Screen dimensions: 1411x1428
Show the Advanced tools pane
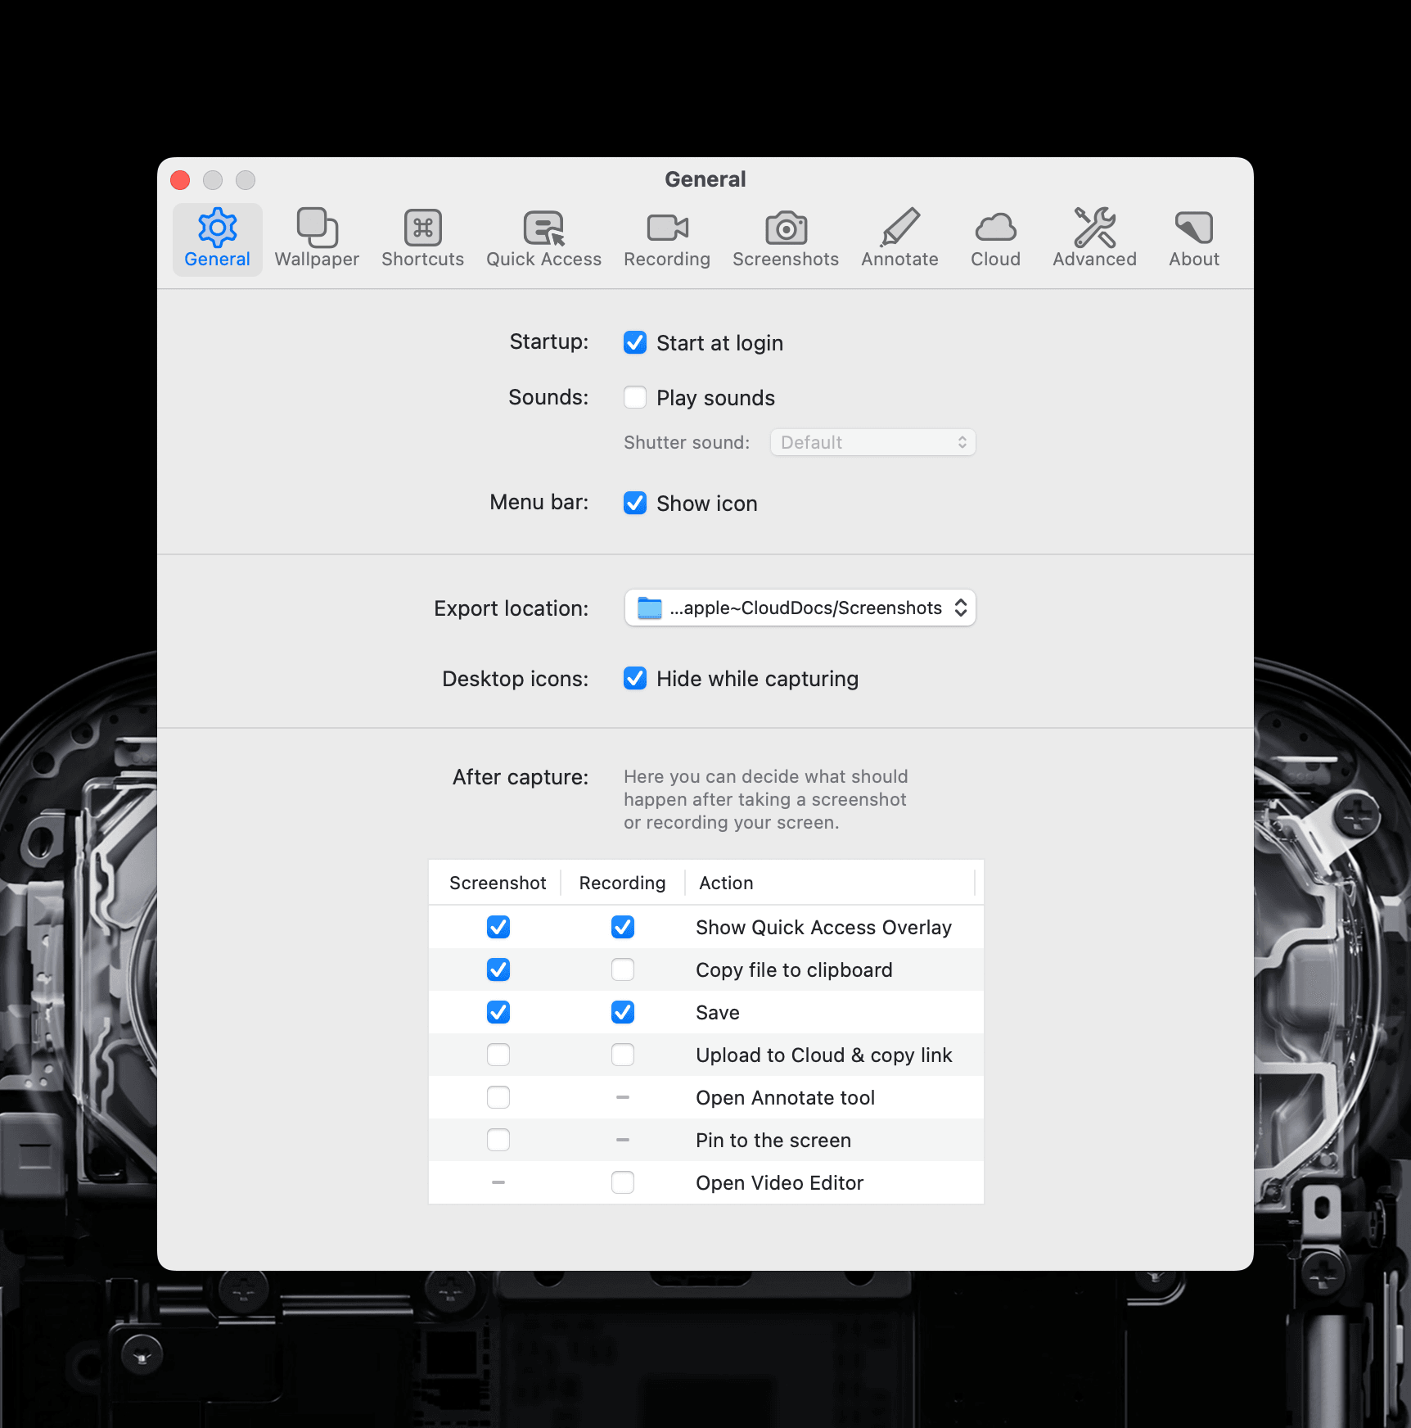[1094, 238]
